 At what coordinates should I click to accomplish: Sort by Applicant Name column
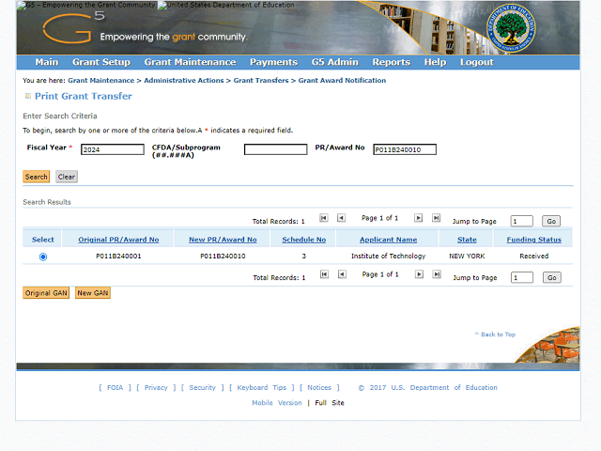[388, 240]
